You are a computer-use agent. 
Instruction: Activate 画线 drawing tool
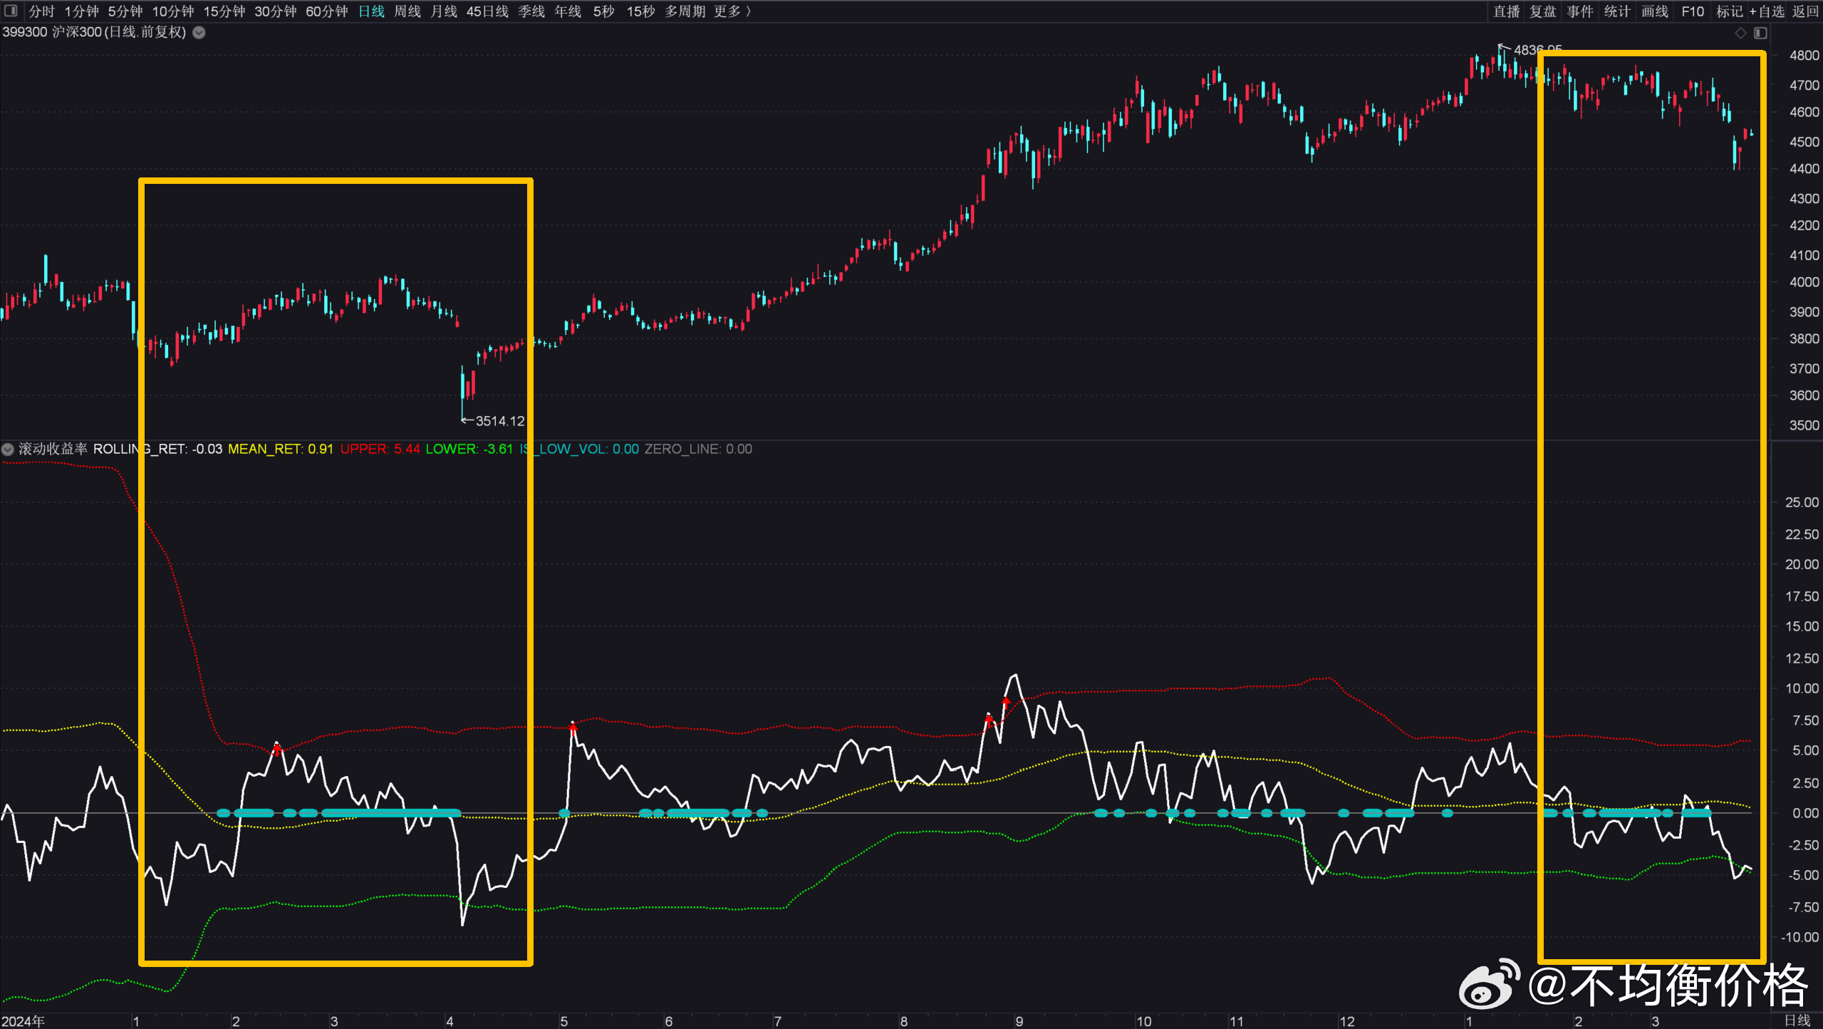1655,11
